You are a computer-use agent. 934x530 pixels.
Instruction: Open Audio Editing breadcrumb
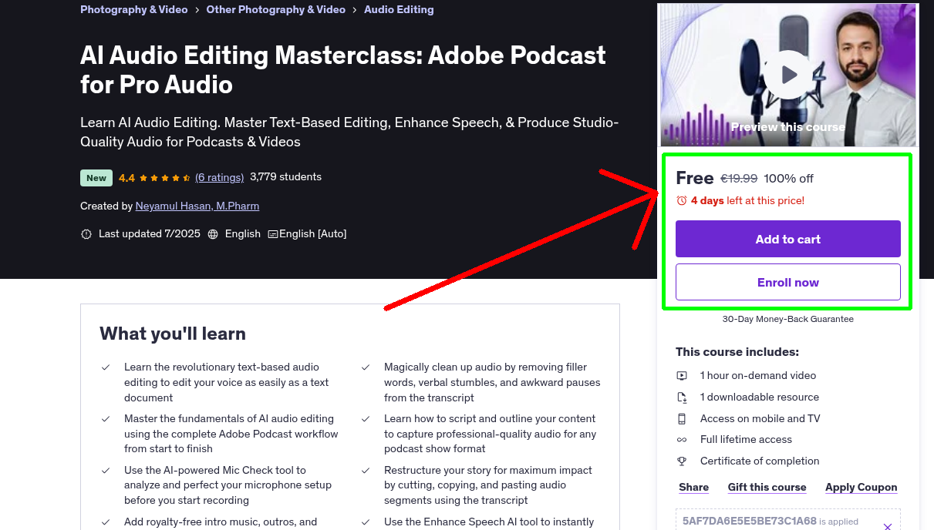[x=399, y=10]
